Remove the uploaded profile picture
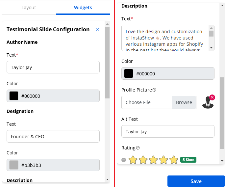 click(x=212, y=97)
